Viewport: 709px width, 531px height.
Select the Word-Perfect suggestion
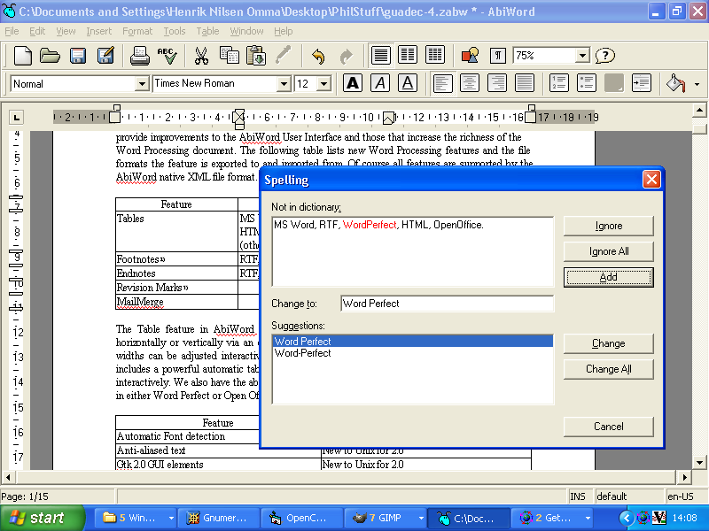tap(303, 353)
